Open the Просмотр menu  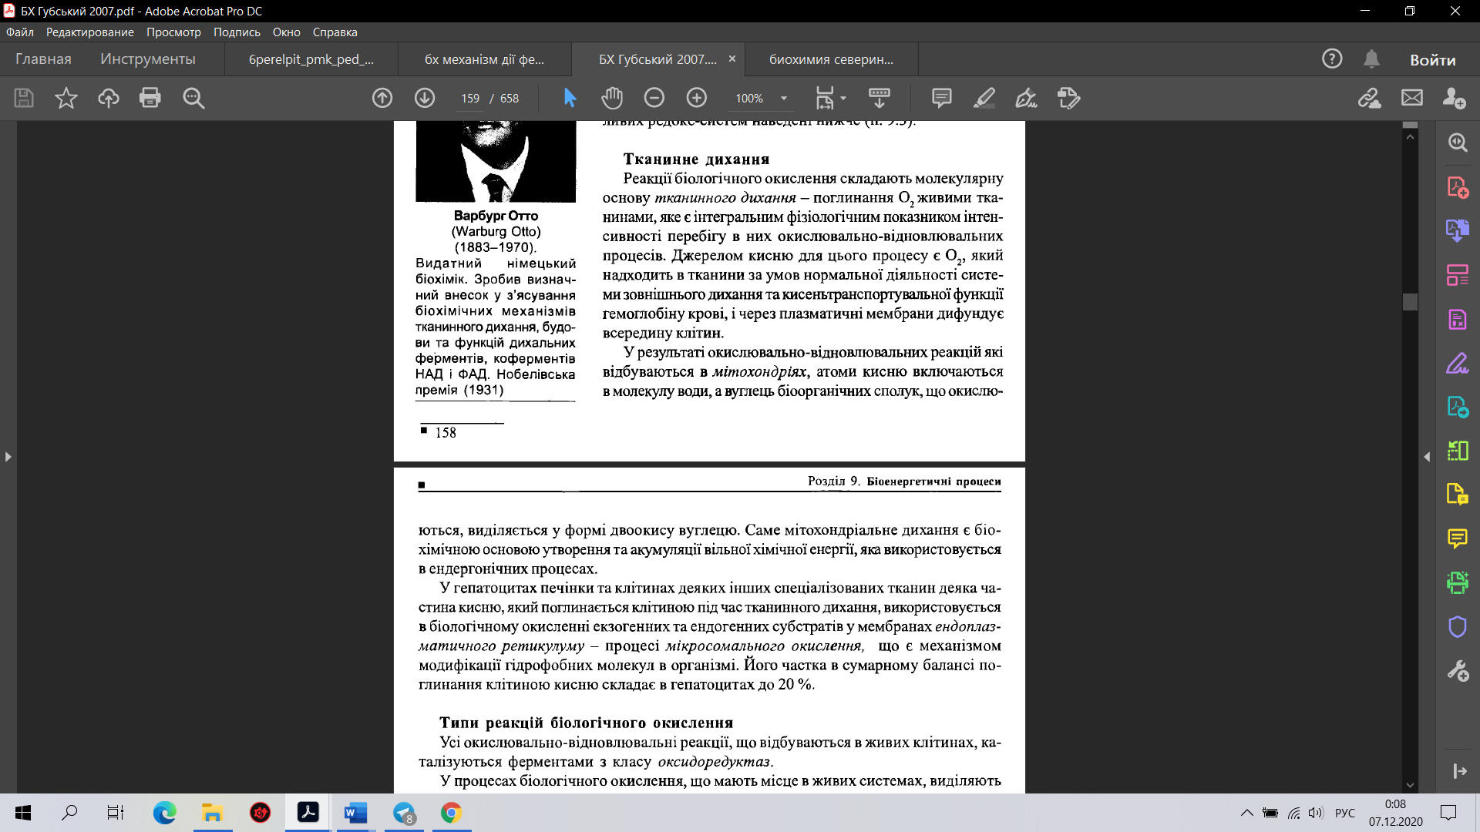point(173,32)
